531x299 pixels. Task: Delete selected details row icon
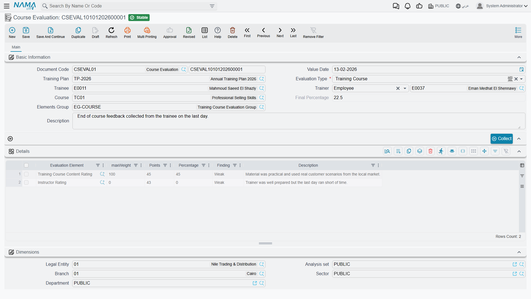431,151
